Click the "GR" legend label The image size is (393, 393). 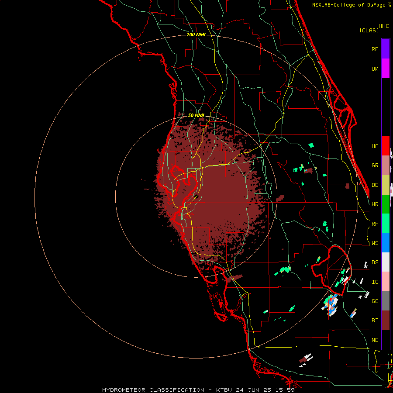click(375, 165)
